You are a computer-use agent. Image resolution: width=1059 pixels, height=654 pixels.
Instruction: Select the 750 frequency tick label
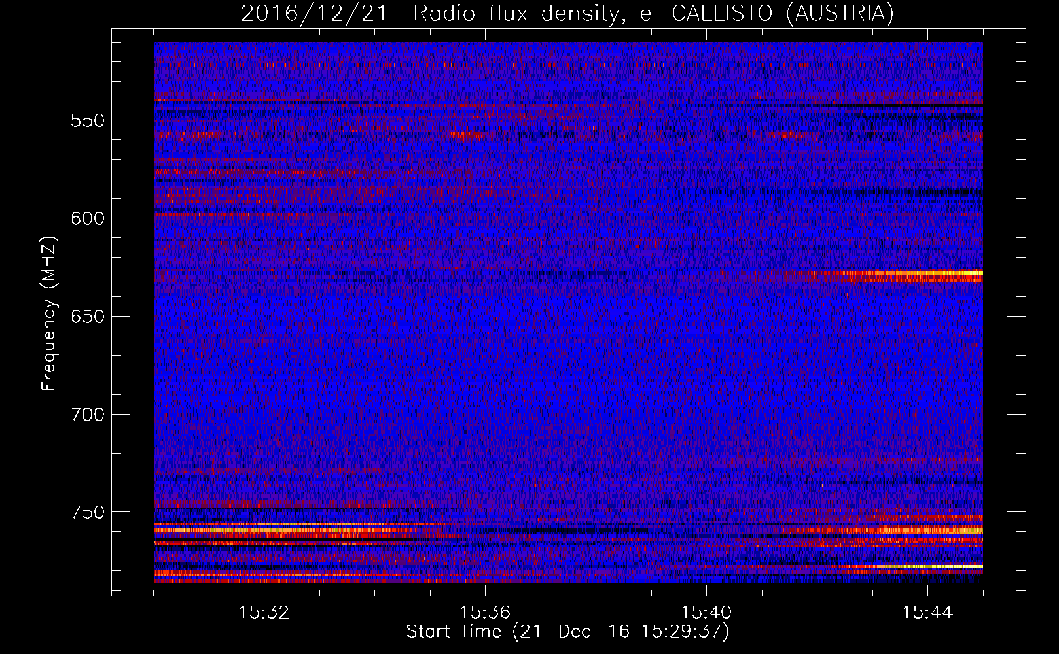click(88, 512)
